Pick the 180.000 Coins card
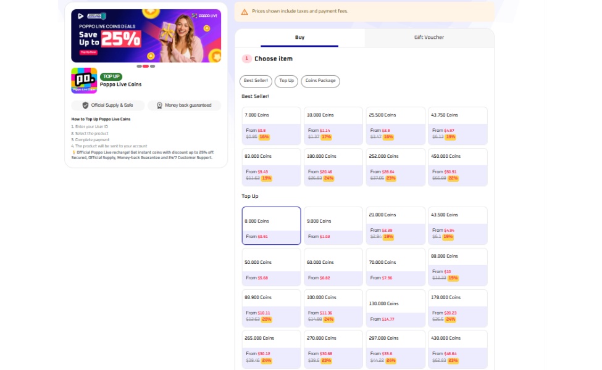The height and width of the screenshot is (370, 602). point(333,167)
